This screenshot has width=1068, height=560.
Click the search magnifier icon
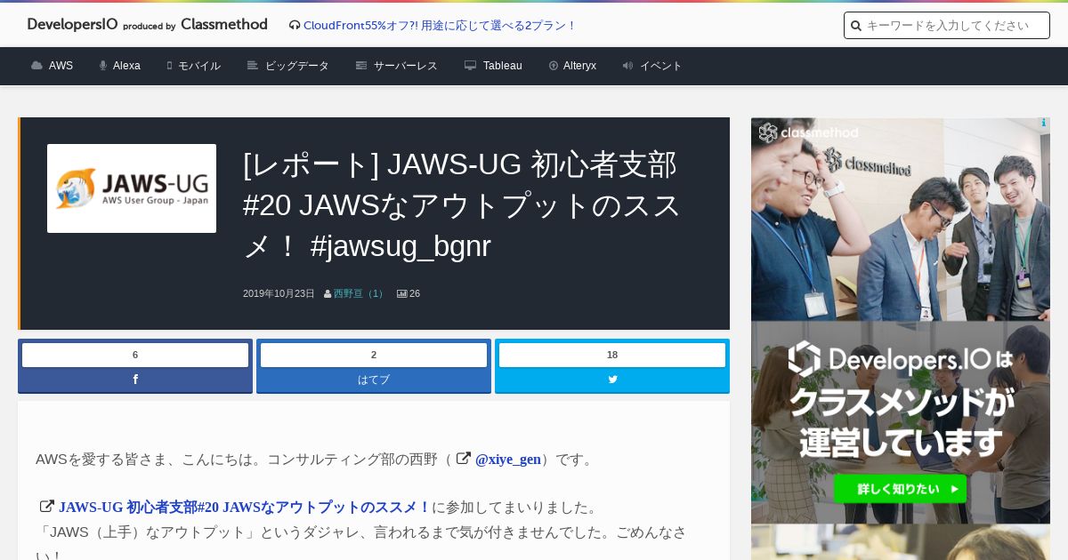click(856, 26)
